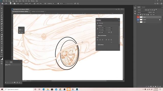Select the Ellipse shape tool

2,48
